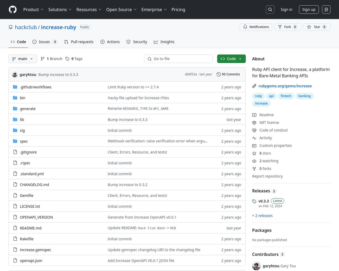Select the Code tab
Image resolution: width=339 pixels, height=271 pixels.
pos(19,42)
